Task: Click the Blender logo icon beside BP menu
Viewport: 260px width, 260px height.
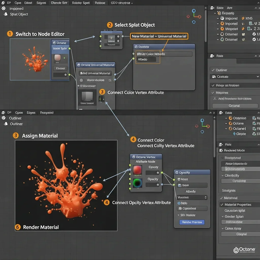Action: (x=3, y=3)
